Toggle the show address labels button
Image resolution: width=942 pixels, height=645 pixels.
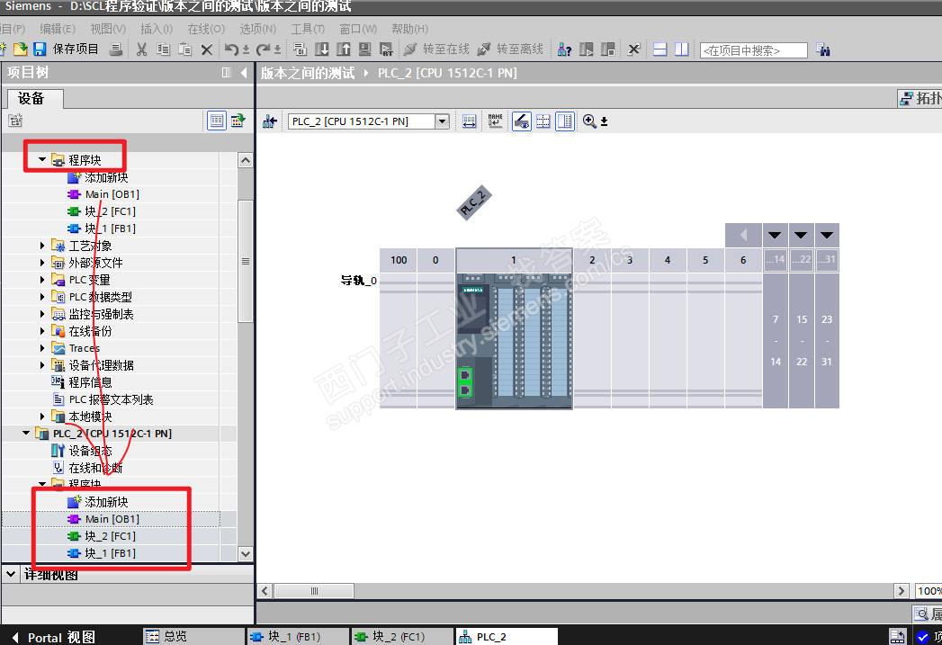coord(522,121)
